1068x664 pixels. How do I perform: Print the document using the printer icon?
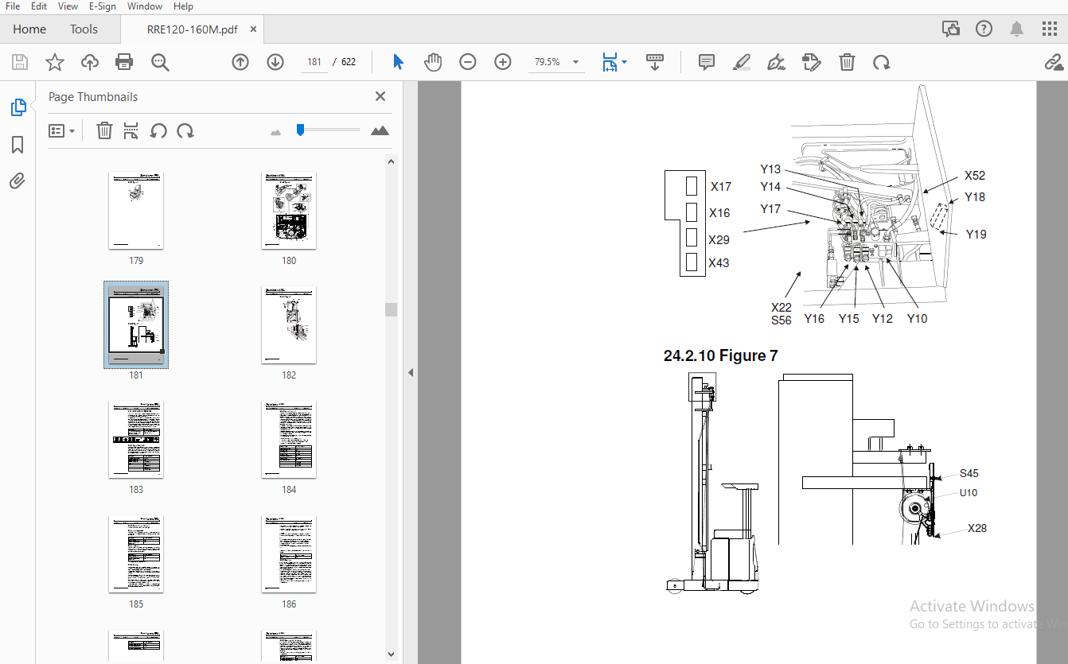pos(124,62)
